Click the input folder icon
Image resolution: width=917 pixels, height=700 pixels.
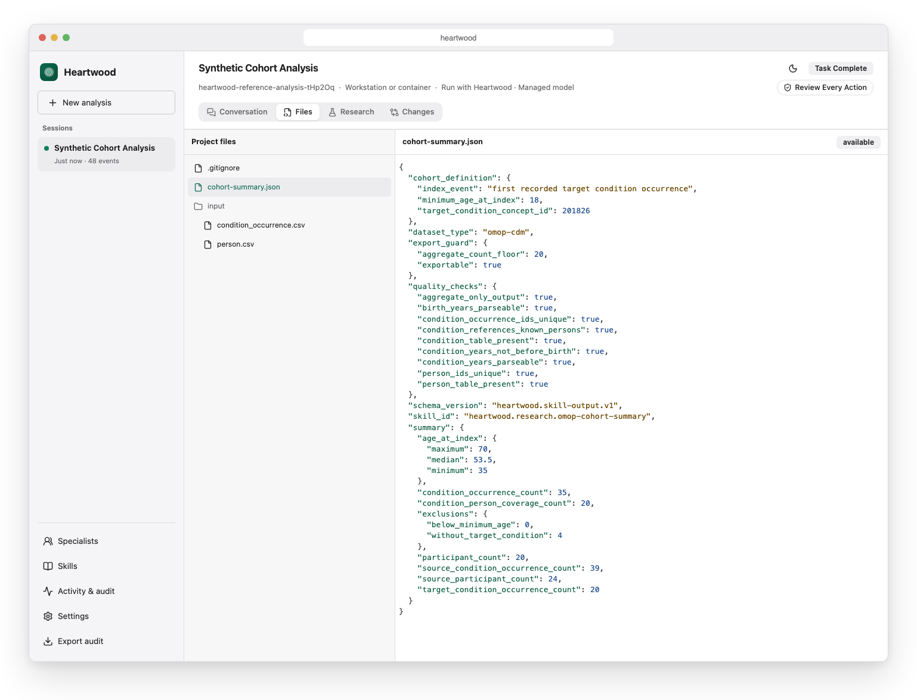tap(199, 206)
